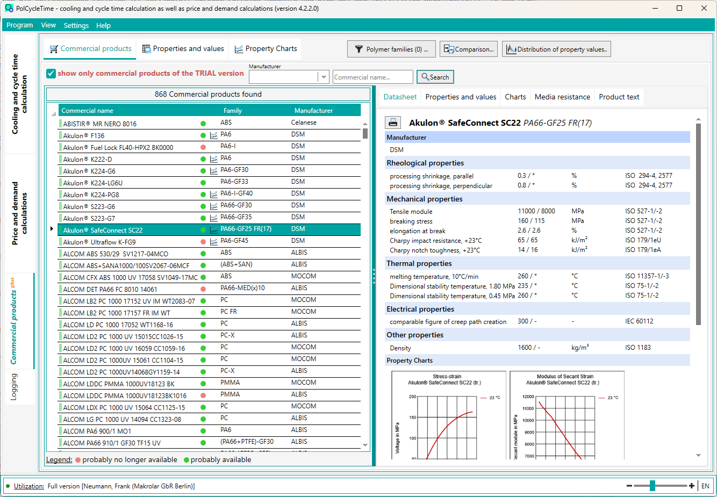Screen dimensions: 717x497
Task: Click the chart icon for Akulon S223-G6
Action: (x=214, y=206)
